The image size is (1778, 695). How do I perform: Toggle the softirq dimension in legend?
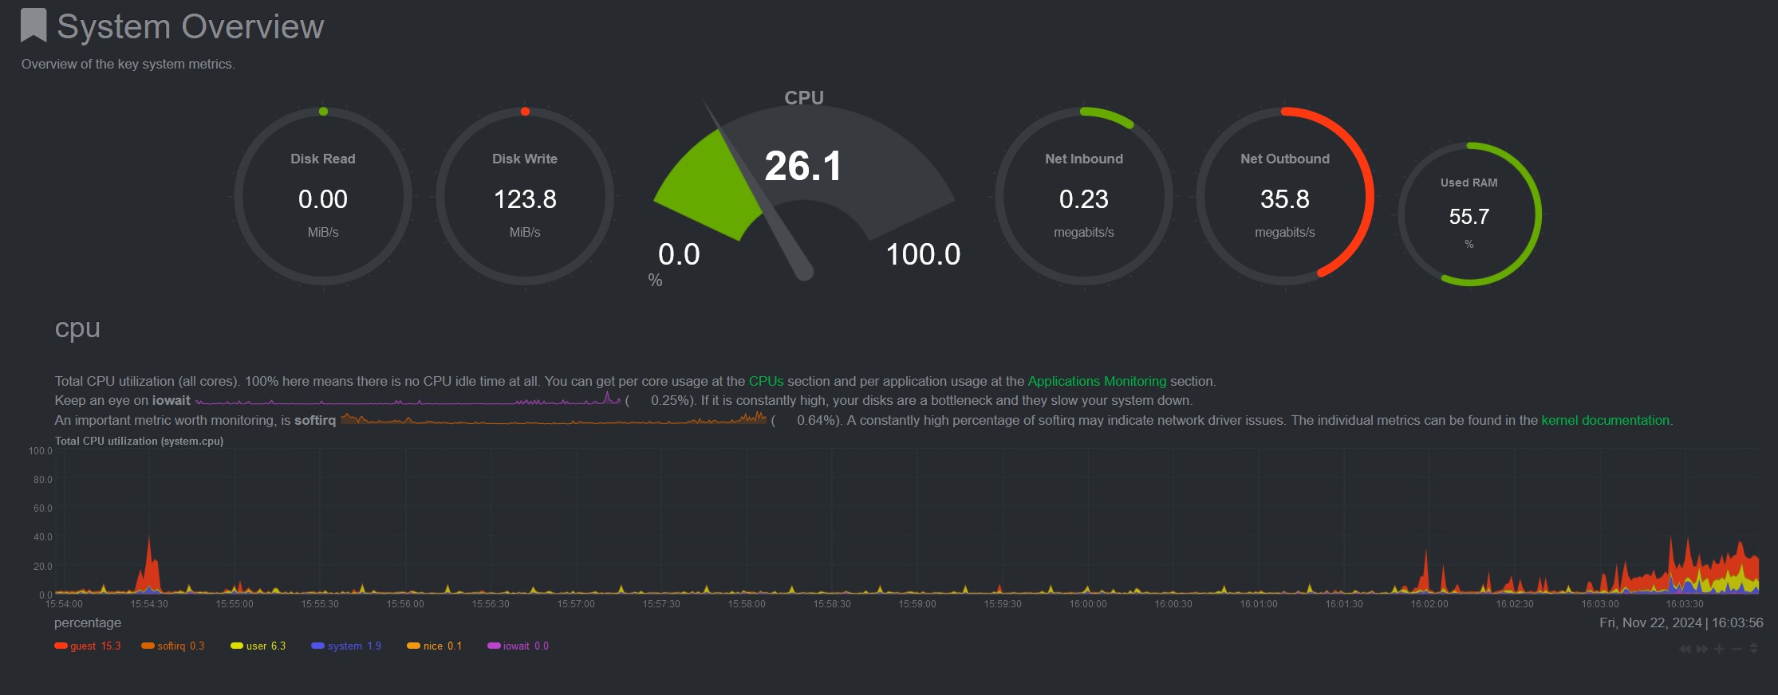pyautogui.click(x=171, y=646)
